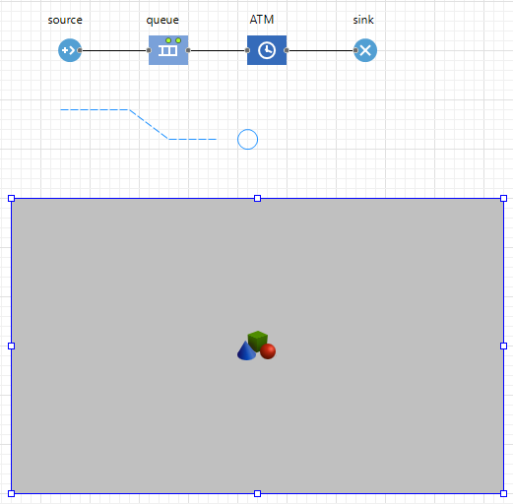The height and width of the screenshot is (504, 513).
Task: Click the ATM output port
Action: [287, 50]
